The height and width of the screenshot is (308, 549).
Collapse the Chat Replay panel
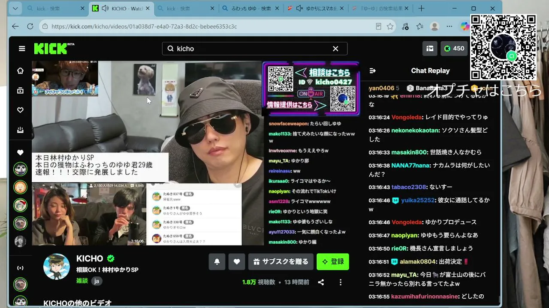point(373,71)
